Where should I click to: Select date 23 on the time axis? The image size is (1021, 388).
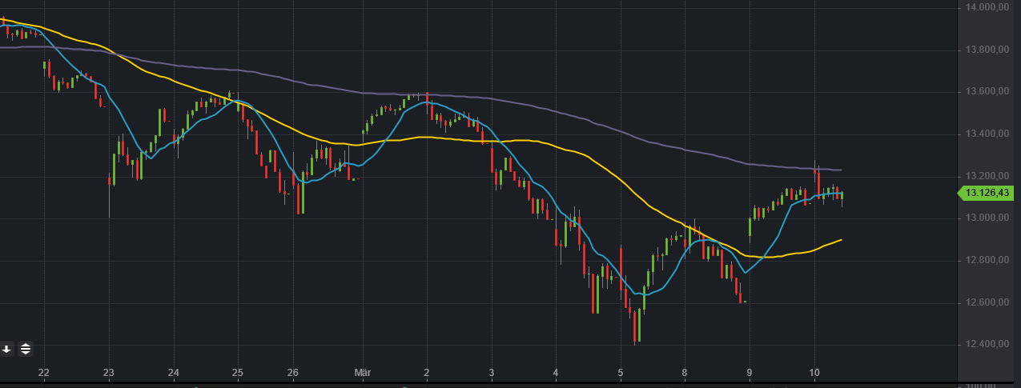(109, 373)
